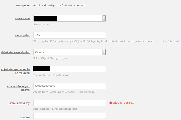
Task: Click the empty secret access key field
Action: [69, 103]
